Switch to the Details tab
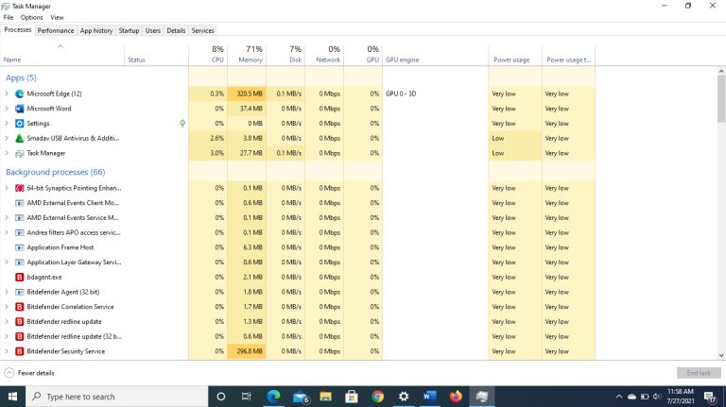Image resolution: width=726 pixels, height=407 pixels. tap(176, 30)
